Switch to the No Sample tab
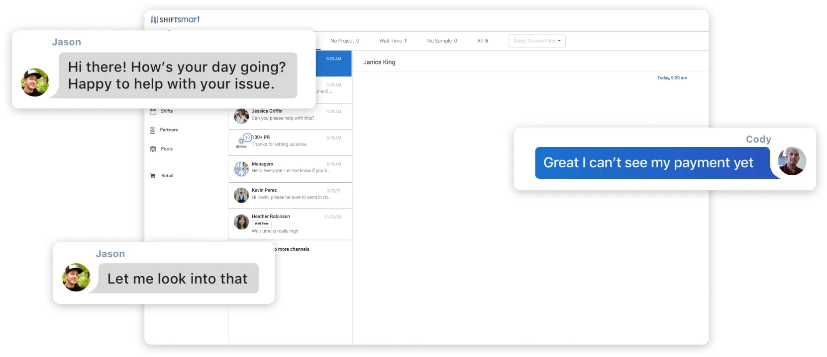The height and width of the screenshot is (357, 827). click(442, 41)
